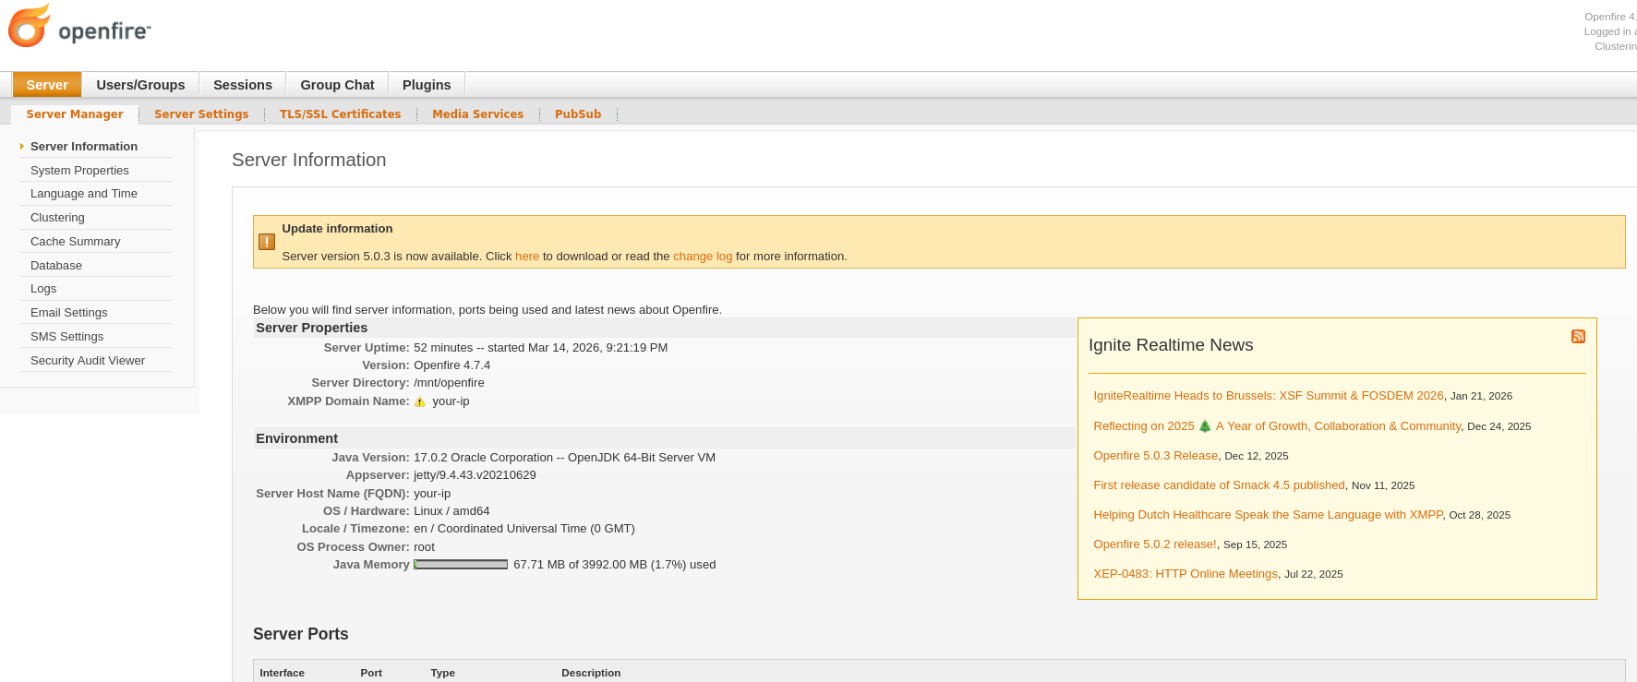Open the Openfire 5.0.3 Release news

click(1156, 456)
